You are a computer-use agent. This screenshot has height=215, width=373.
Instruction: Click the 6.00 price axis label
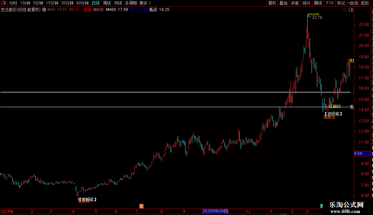365,195
